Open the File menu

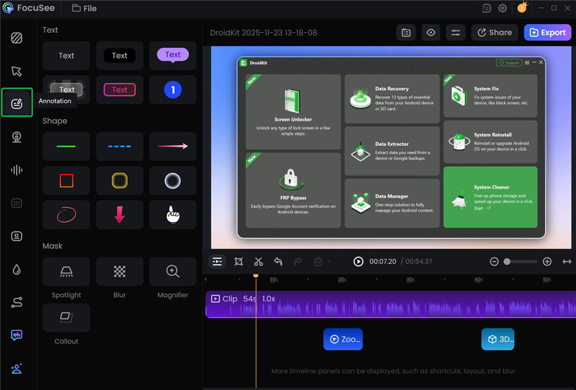[84, 8]
